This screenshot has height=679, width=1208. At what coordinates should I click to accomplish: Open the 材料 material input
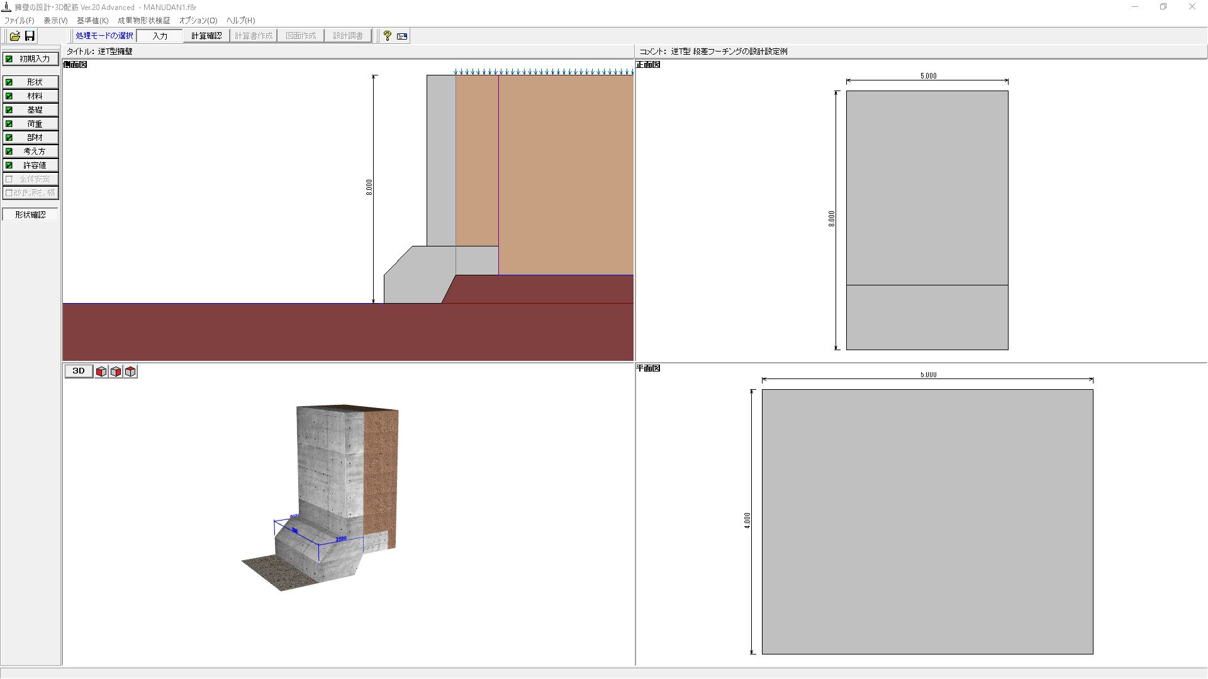click(30, 96)
